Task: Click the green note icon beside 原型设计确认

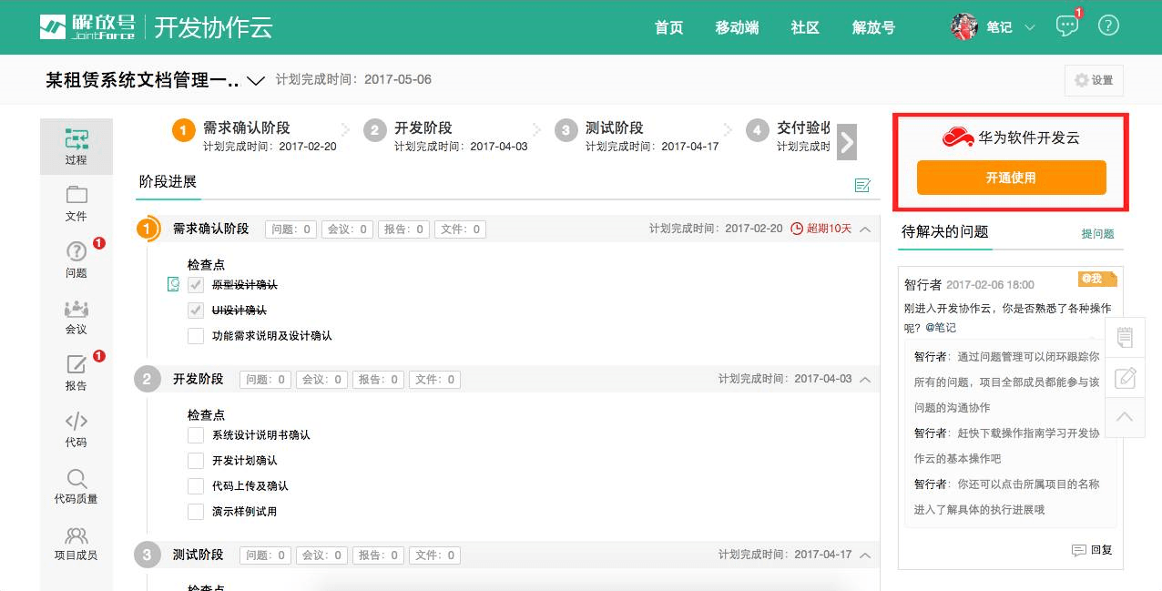Action: point(173,285)
